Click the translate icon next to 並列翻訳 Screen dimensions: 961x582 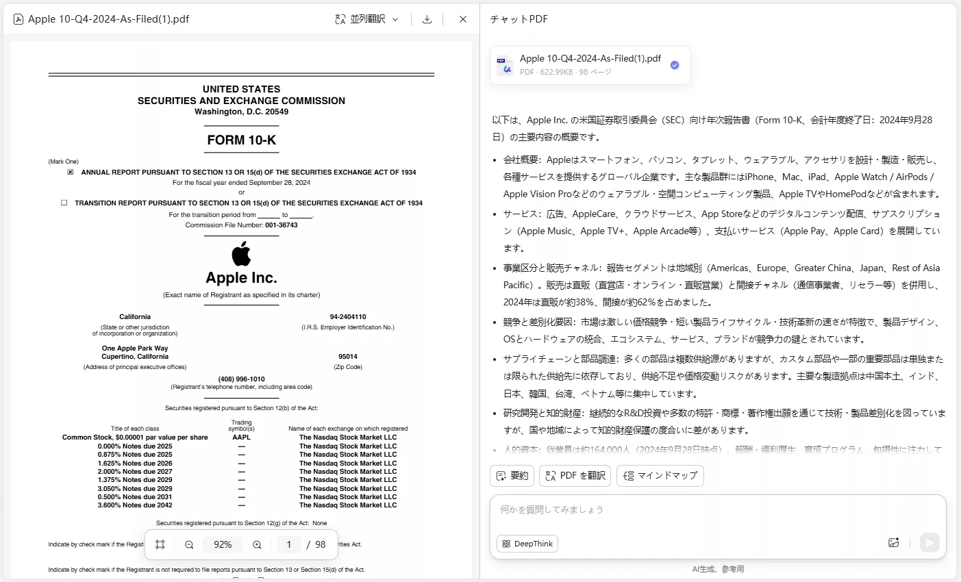pyautogui.click(x=340, y=18)
